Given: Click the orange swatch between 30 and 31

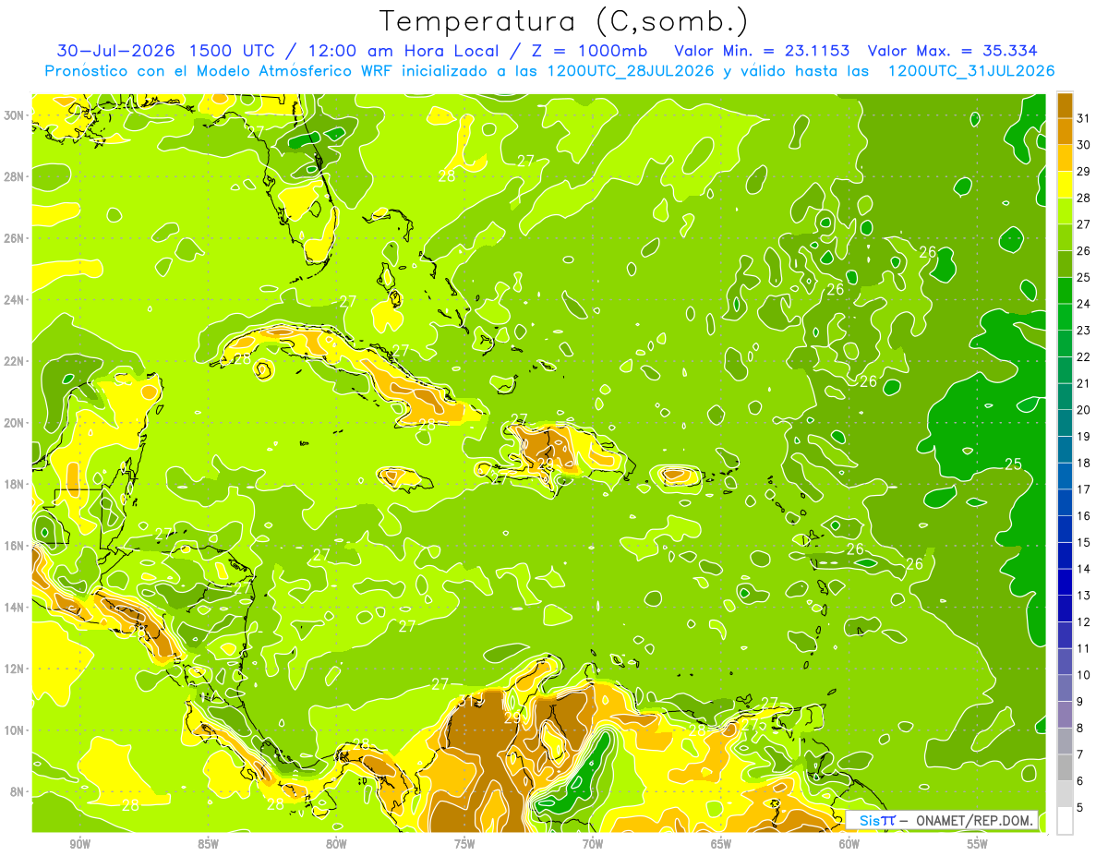Looking at the screenshot, I should coord(1065,130).
